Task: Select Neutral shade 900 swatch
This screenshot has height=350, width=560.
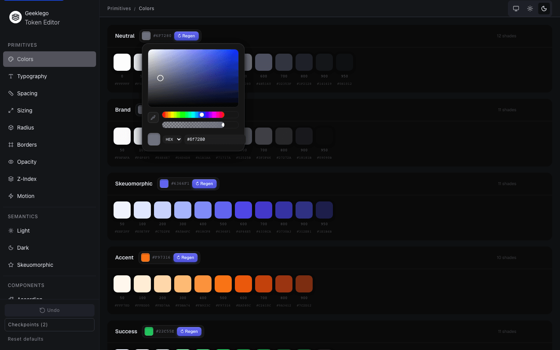Action: click(x=324, y=62)
